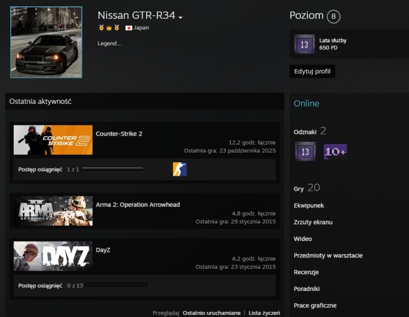
Task: Open Ostatnio uruchamiane link
Action: coord(211,313)
